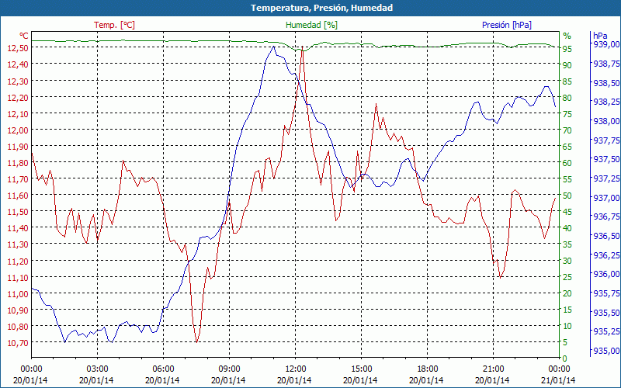Click temperature axis value 11,10
This screenshot has height=388, width=621.
coord(18,277)
